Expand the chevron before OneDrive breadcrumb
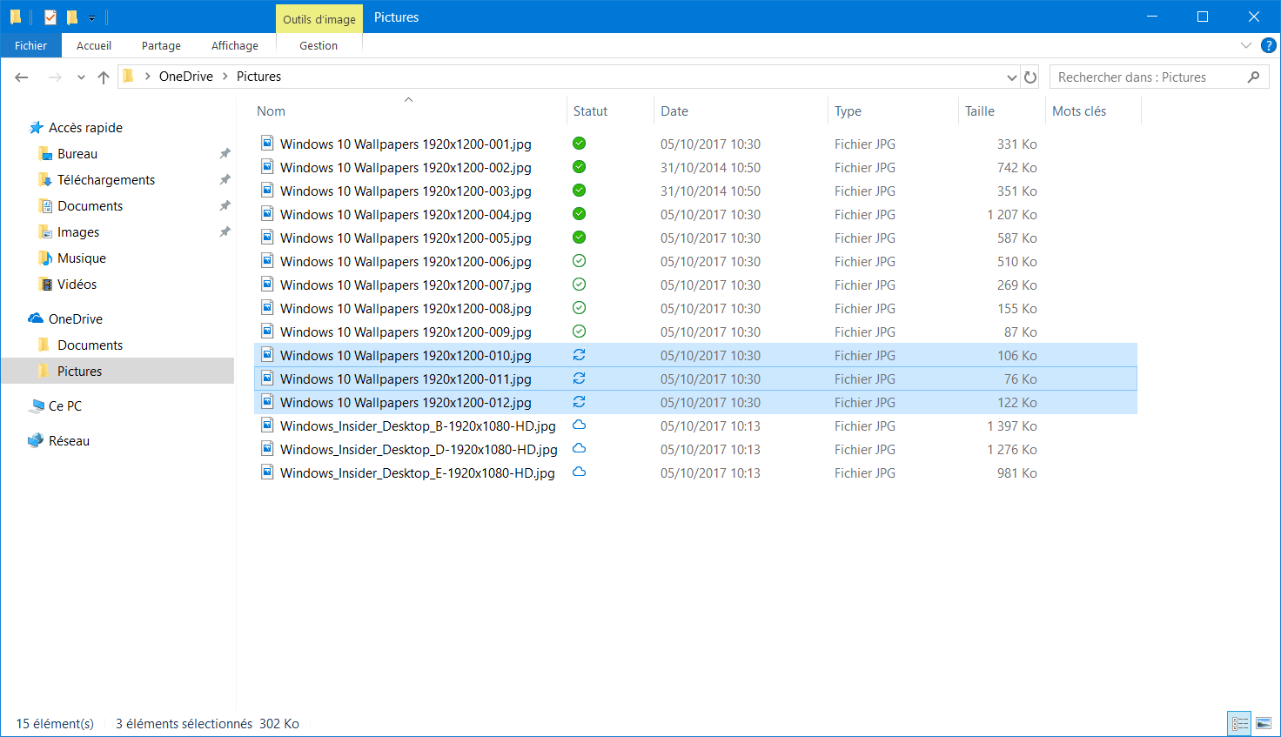This screenshot has height=737, width=1281. (x=147, y=77)
